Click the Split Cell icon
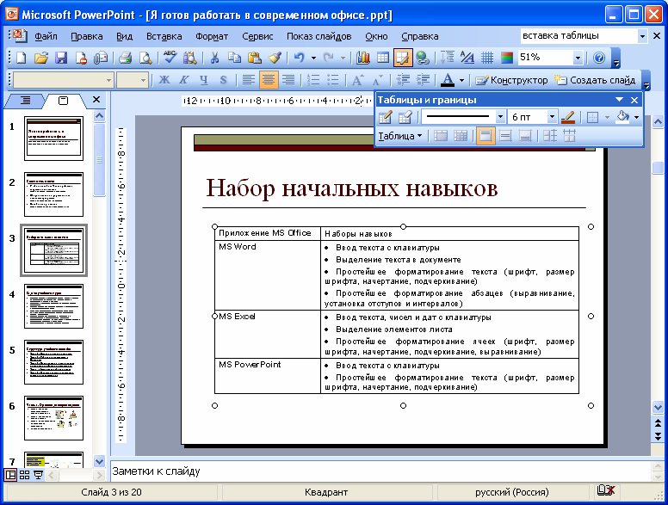 [x=461, y=136]
